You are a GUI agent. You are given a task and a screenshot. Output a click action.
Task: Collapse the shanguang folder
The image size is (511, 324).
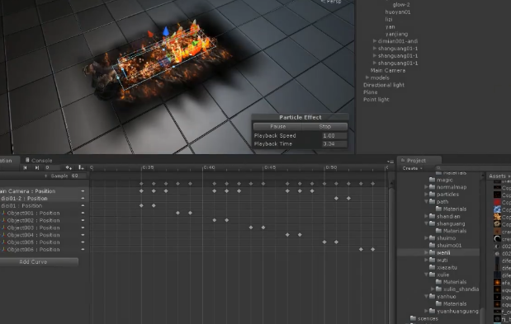coord(426,223)
